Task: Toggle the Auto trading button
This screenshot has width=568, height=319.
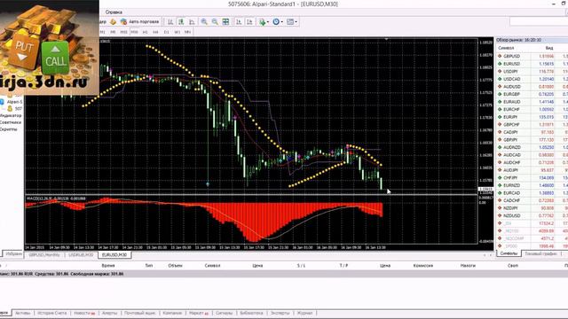Action: point(140,21)
